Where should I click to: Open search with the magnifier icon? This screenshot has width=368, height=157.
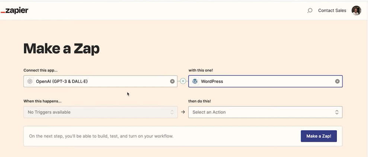[x=310, y=10]
